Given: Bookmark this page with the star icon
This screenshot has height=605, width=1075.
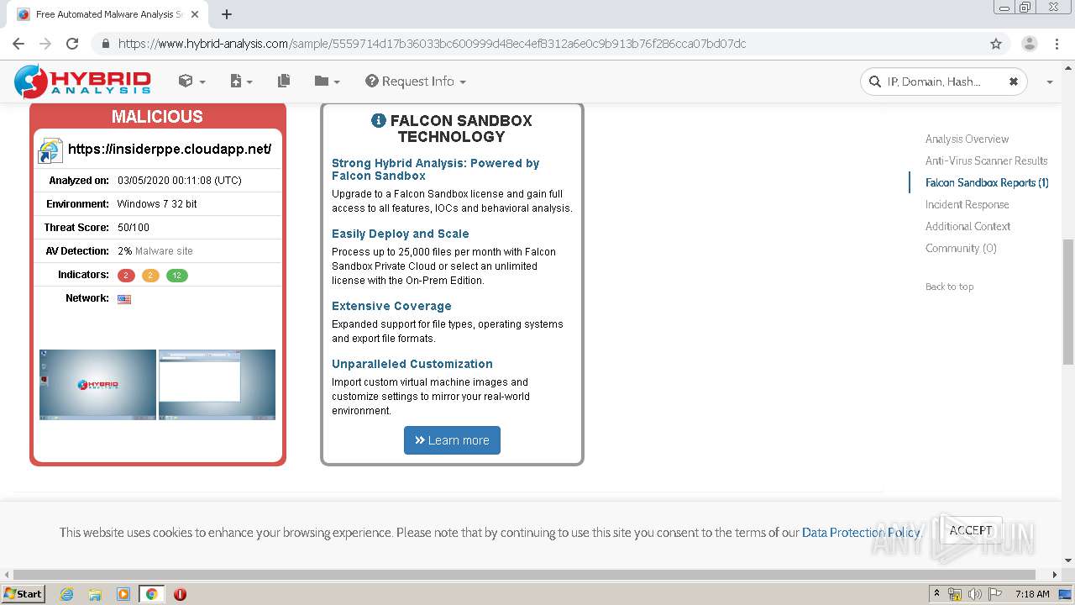Looking at the screenshot, I should click(996, 44).
